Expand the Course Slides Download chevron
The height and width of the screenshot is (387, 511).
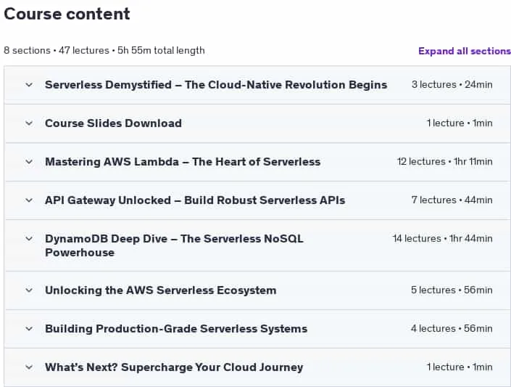29,123
